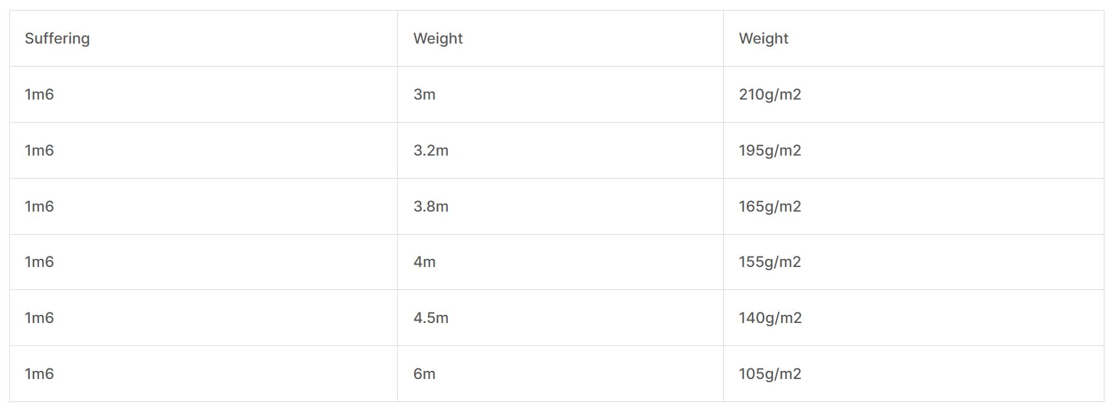This screenshot has height=412, width=1115.
Task: Click the 4m cell
Action: pos(424,262)
